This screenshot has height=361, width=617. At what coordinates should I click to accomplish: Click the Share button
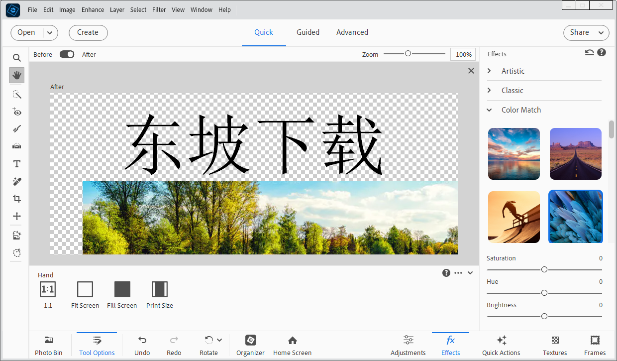click(x=586, y=32)
